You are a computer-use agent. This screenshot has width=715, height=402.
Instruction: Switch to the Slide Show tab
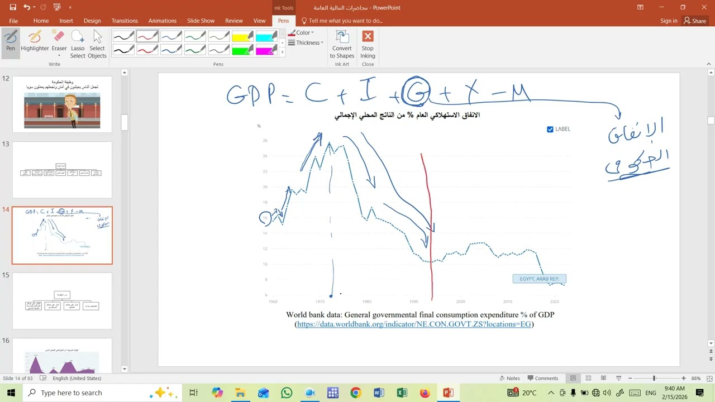[201, 21]
